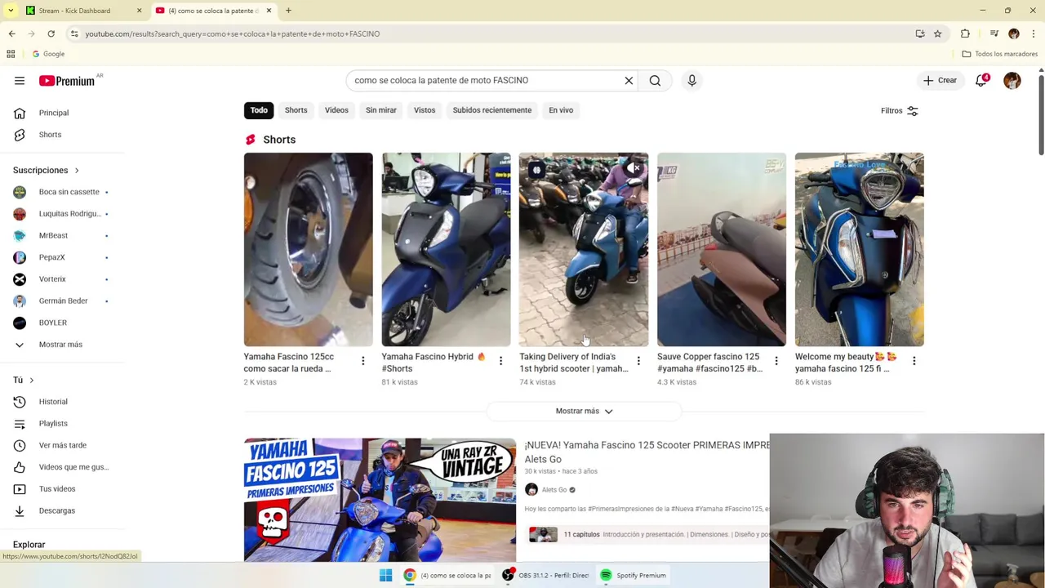Select the Todo filter chip
This screenshot has height=588, width=1045.
tap(259, 110)
